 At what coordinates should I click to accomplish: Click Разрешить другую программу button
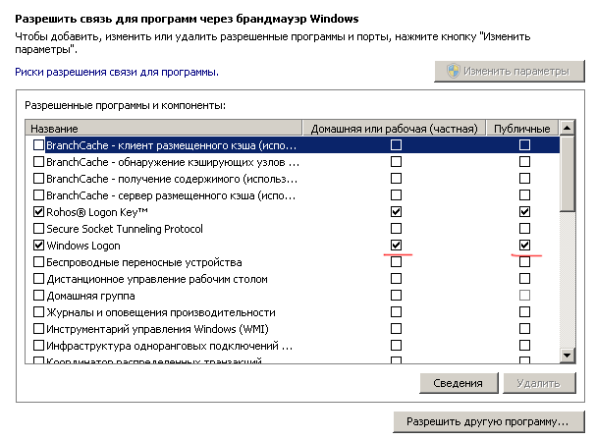point(488,421)
